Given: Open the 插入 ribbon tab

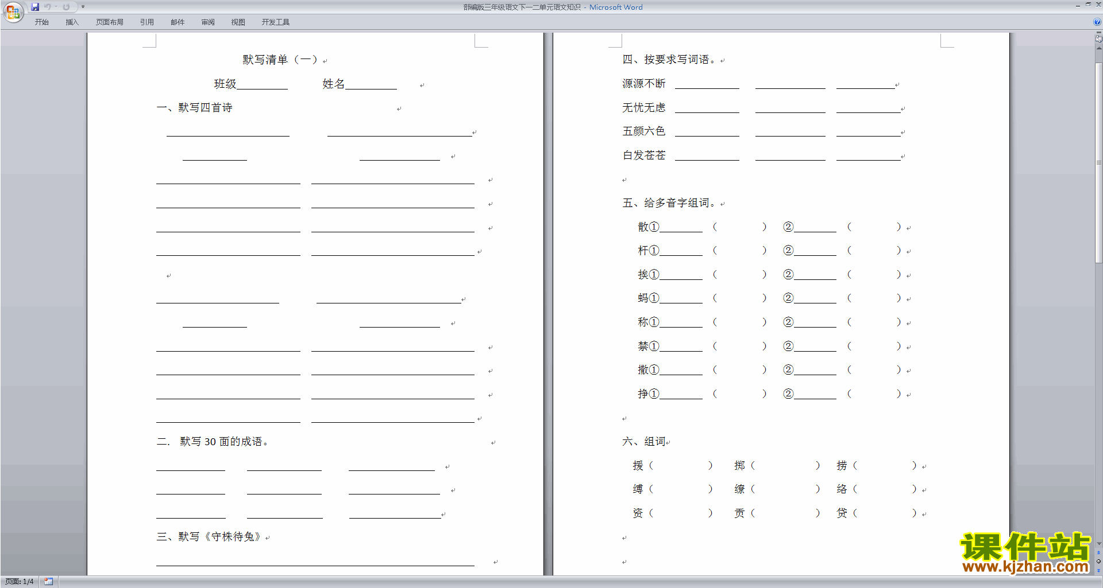Looking at the screenshot, I should tap(72, 22).
